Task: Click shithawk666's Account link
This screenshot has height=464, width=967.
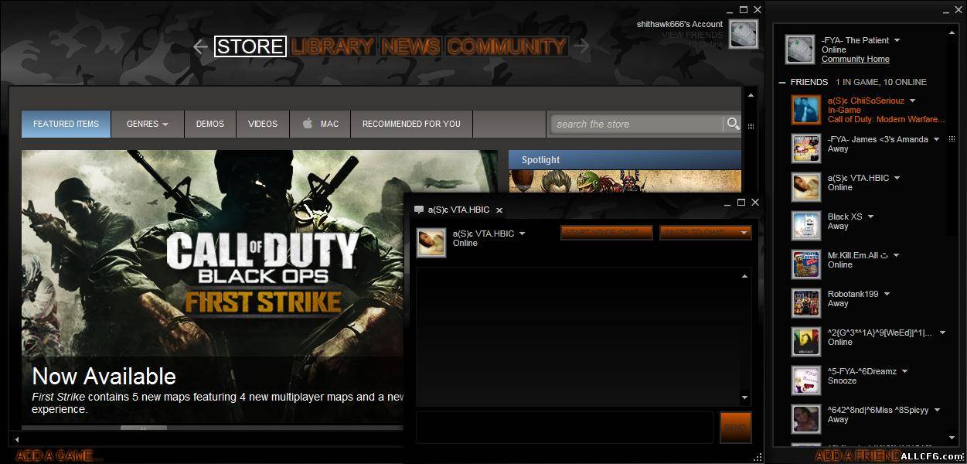Action: coord(680,25)
